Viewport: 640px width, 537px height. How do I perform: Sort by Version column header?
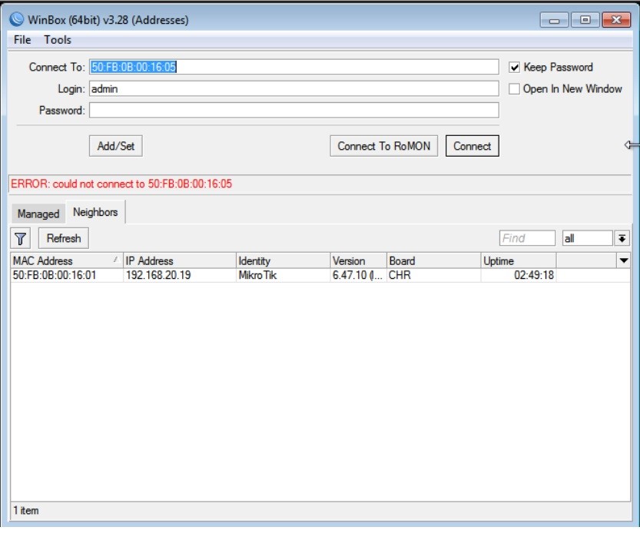click(x=358, y=260)
